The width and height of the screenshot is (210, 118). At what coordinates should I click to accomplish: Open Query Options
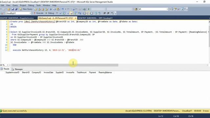point(68,13)
